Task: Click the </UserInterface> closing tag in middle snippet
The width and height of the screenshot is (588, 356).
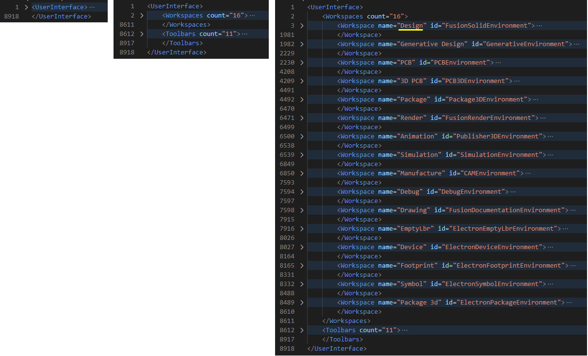Action: coord(177,52)
